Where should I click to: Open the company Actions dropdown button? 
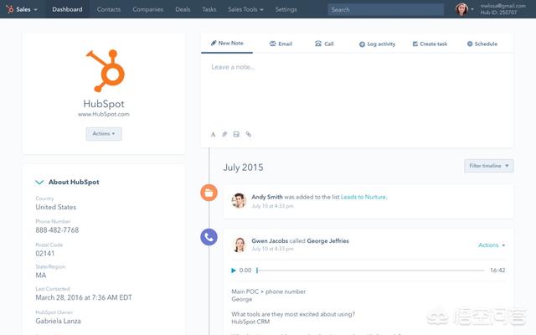[x=104, y=134]
